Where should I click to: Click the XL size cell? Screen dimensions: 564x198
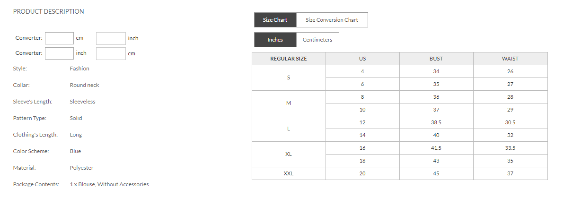click(x=289, y=154)
